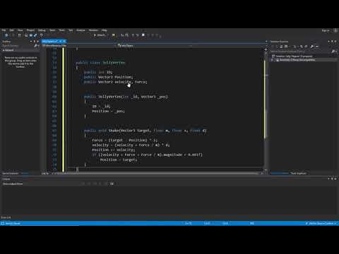This screenshot has height=254, width=339.
Task: Toggle word wrap in Output panel
Action: click(x=112, y=183)
